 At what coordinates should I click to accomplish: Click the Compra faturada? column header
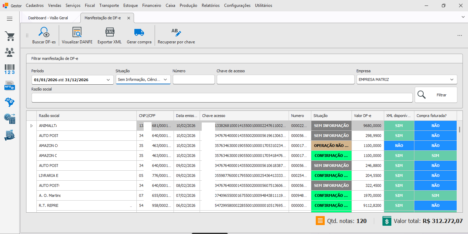coord(435,116)
